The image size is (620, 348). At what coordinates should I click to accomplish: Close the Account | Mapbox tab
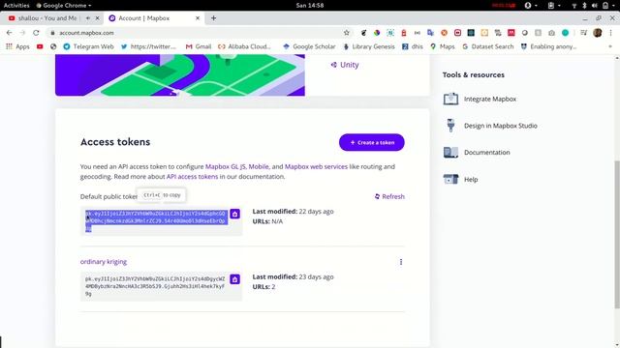tap(198, 18)
